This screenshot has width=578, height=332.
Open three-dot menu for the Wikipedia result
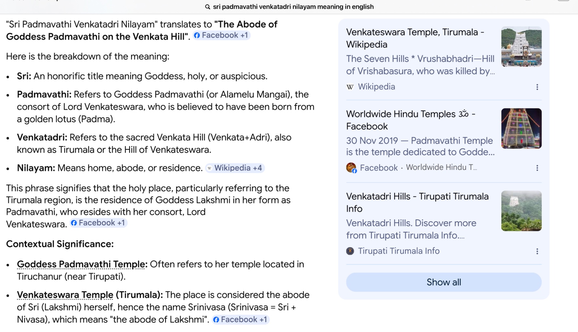click(537, 87)
